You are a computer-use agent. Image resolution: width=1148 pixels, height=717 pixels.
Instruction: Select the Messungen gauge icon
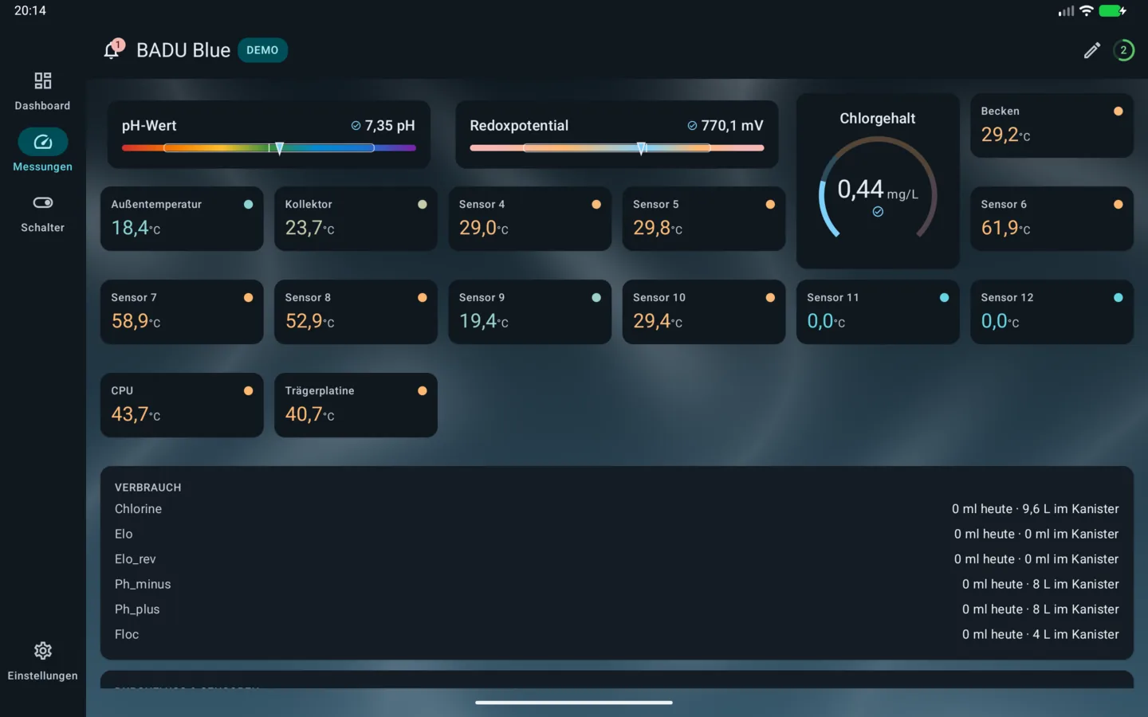click(x=43, y=142)
